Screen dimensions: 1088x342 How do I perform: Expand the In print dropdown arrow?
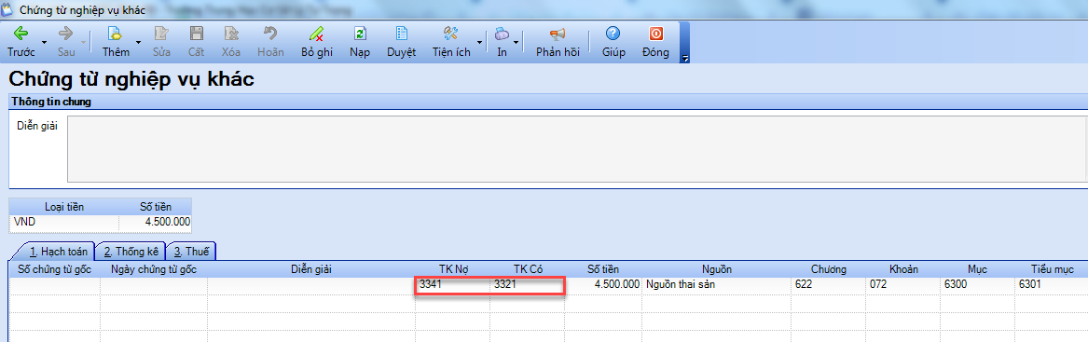coord(516,42)
